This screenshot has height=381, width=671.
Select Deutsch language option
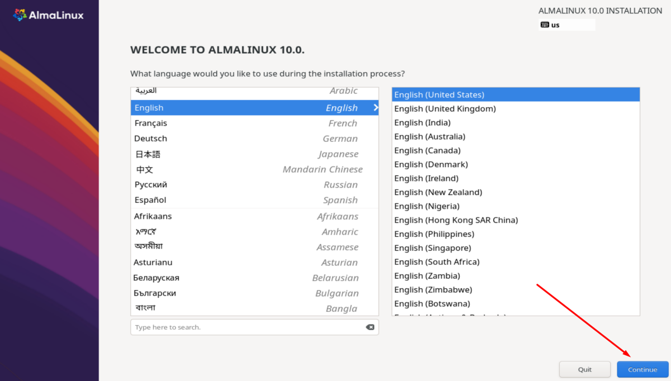pos(254,139)
